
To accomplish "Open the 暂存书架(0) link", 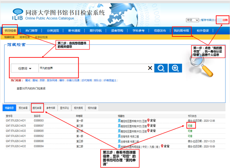I will (x=208, y=20).
